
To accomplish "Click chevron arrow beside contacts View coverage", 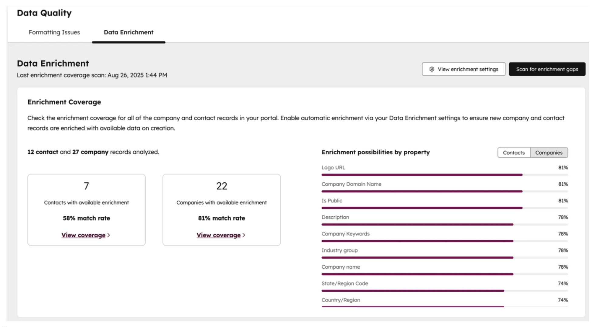I will (109, 235).
